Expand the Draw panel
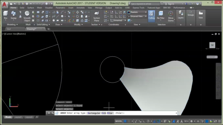 [x=59, y=25]
